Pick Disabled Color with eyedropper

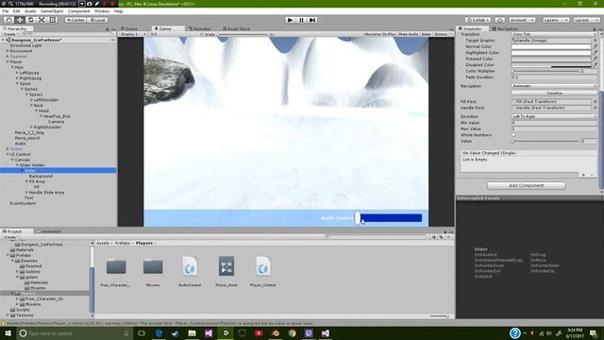coord(596,65)
